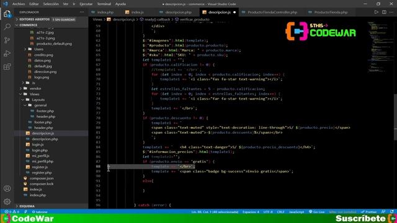The width and height of the screenshot is (397, 223).
Task: Click the tabnine status bar item
Action: [40, 212]
